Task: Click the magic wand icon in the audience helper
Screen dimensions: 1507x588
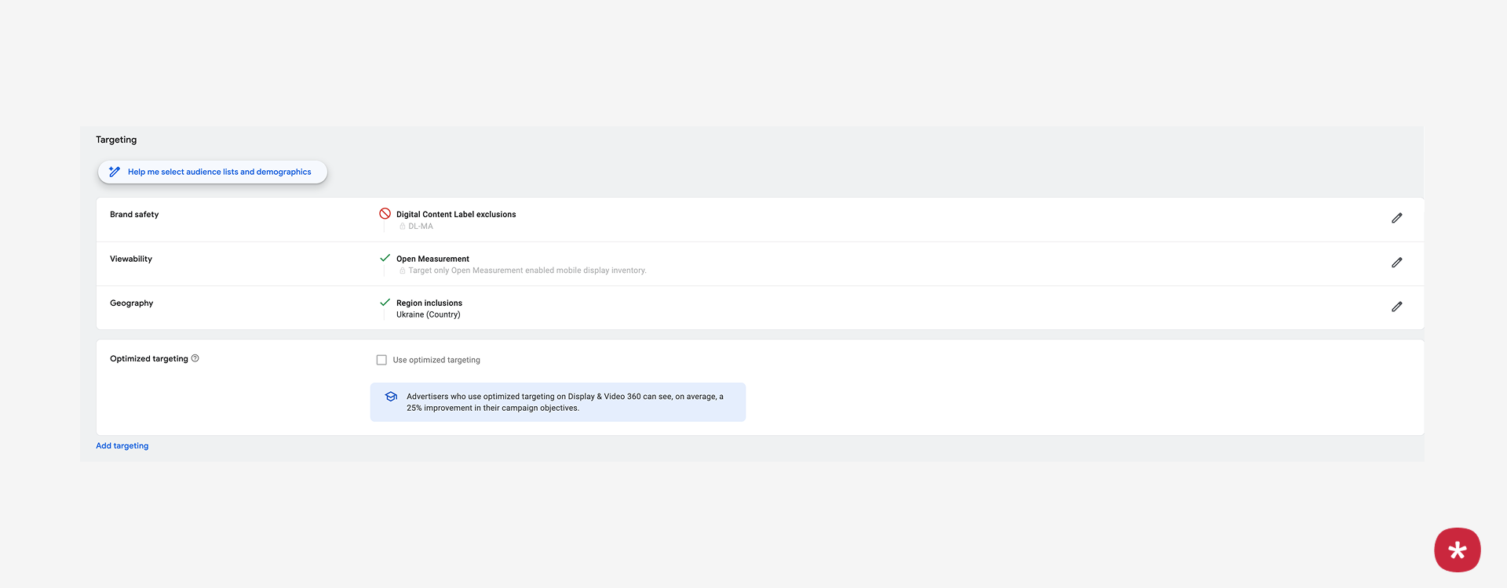Action: click(x=115, y=172)
